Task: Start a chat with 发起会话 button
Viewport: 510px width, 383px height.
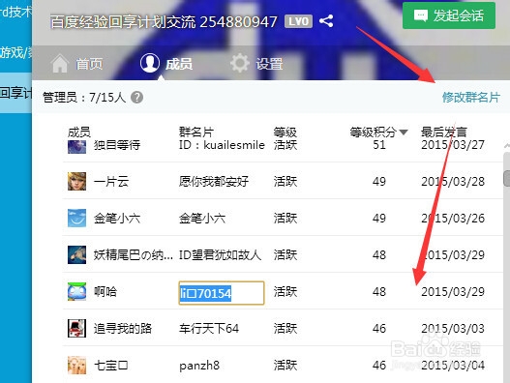Action: (x=449, y=15)
